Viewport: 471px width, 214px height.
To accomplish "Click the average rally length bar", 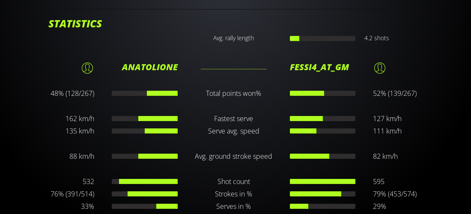I will pyautogui.click(x=322, y=39).
